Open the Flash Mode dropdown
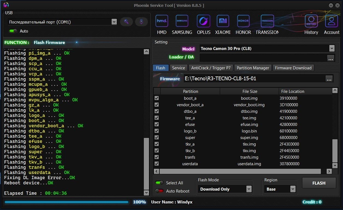 pos(249,189)
